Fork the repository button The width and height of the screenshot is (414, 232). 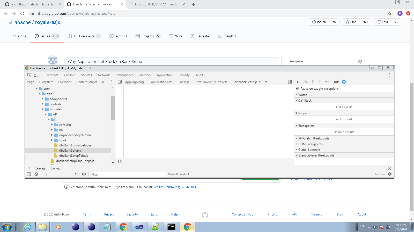(382, 22)
